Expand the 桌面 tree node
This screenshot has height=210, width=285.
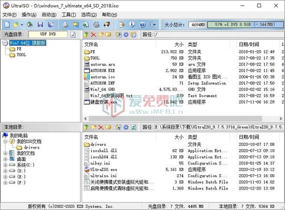[x=5, y=159]
